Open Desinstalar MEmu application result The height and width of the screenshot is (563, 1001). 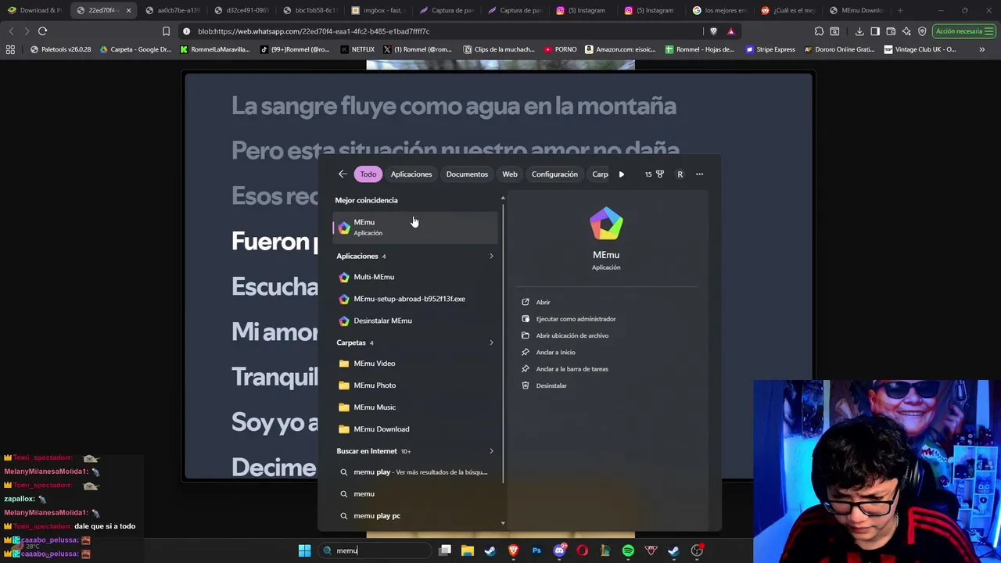coord(414,321)
